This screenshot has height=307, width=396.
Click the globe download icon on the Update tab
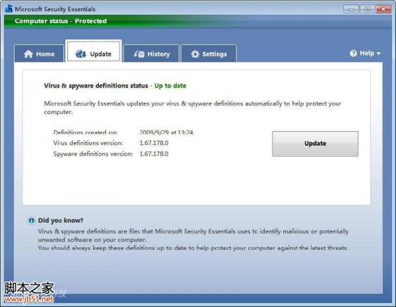click(81, 53)
